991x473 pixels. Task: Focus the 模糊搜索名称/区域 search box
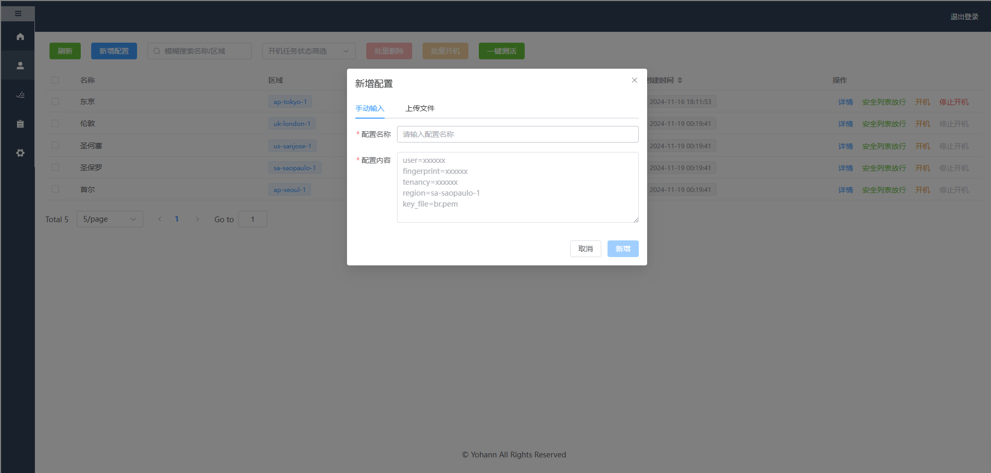pos(200,51)
